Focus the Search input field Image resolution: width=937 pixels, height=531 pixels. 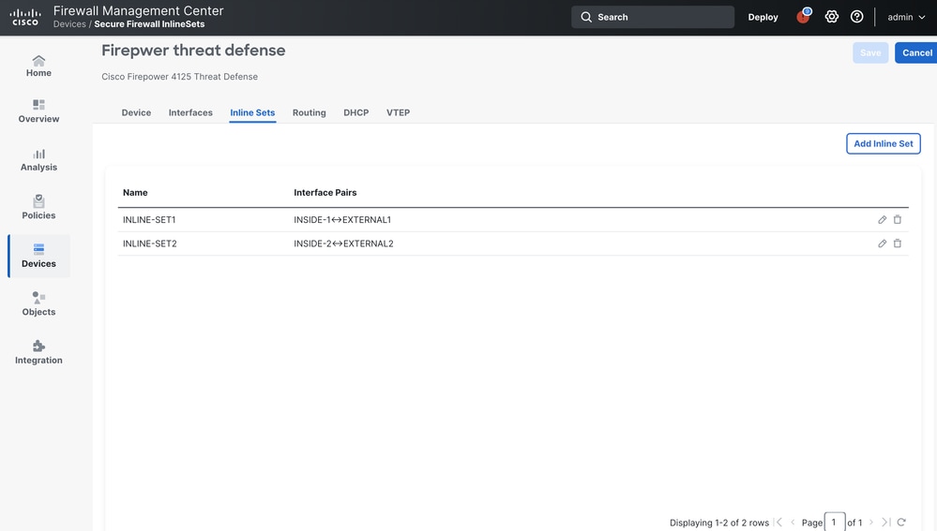click(653, 17)
